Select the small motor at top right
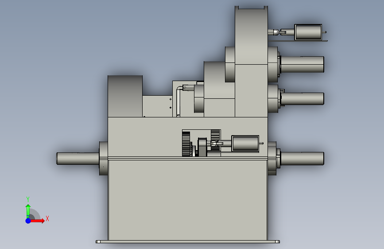 [308, 32]
